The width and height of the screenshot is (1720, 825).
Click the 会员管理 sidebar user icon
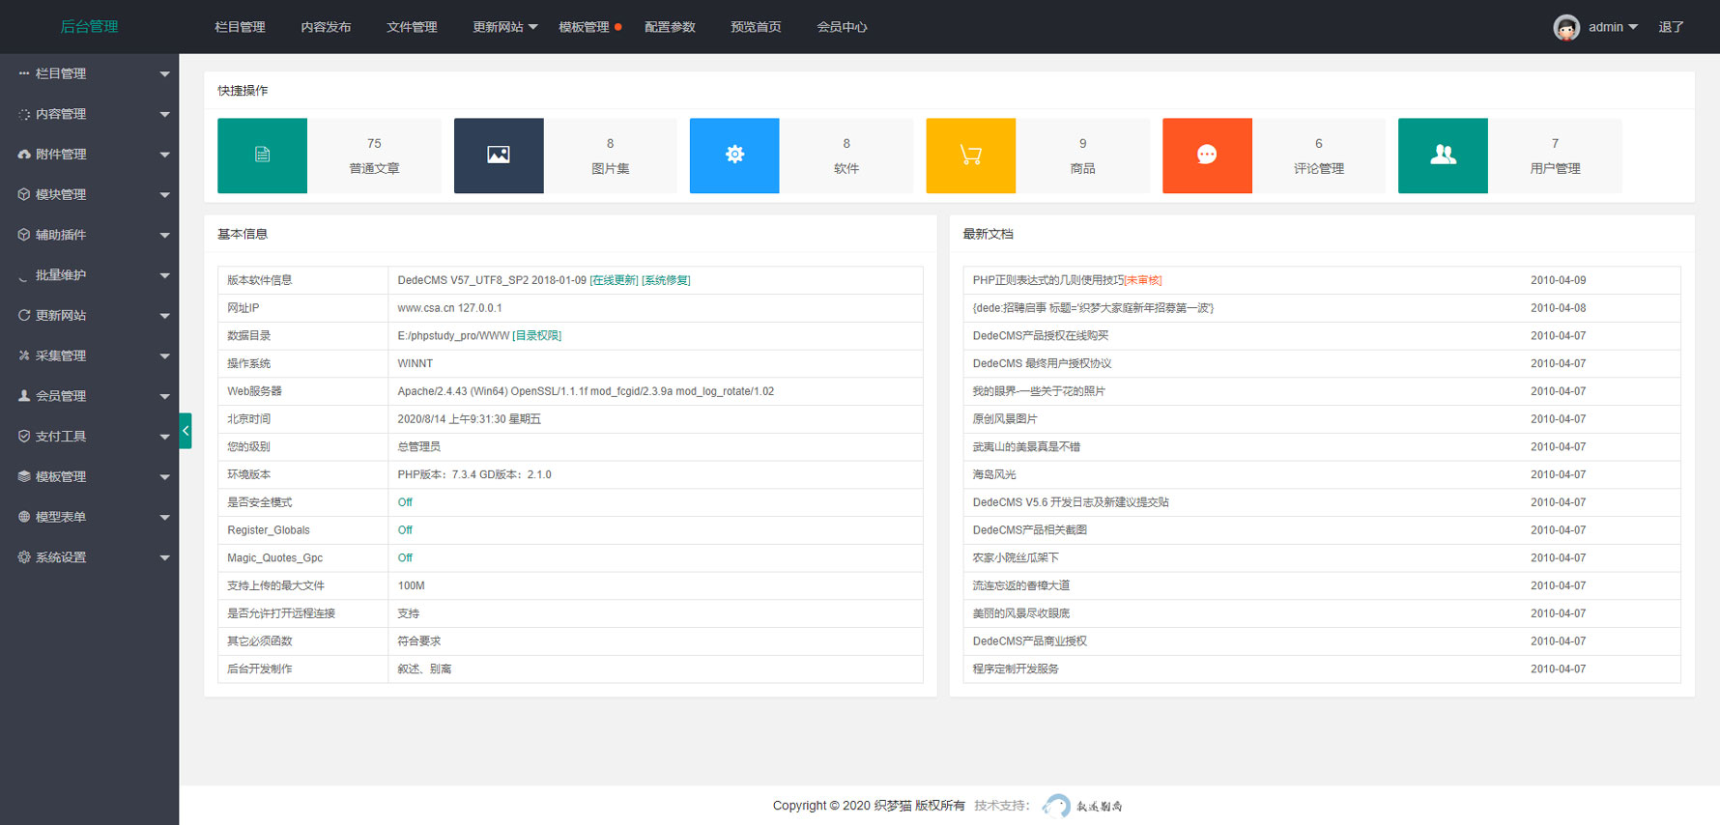tap(24, 396)
